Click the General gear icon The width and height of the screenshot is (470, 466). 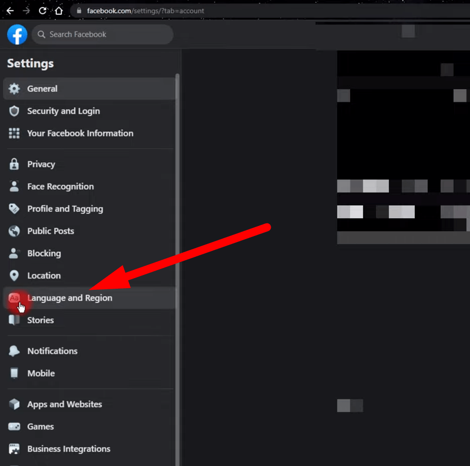coord(14,89)
